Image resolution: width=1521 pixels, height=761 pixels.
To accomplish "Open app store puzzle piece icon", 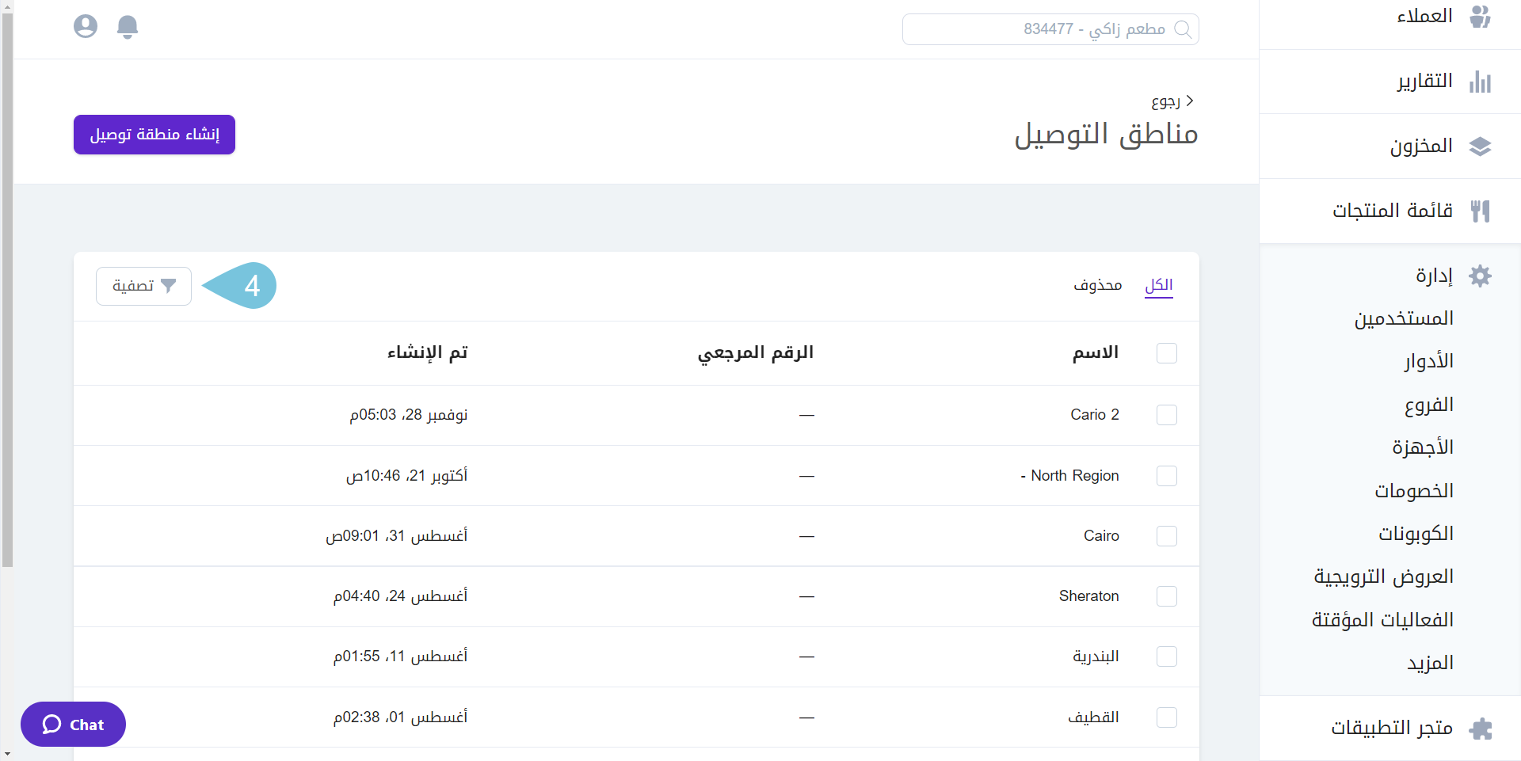I will (x=1480, y=728).
